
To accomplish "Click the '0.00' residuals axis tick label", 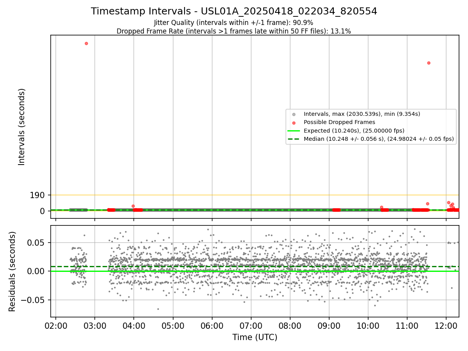I will tap(37, 271).
